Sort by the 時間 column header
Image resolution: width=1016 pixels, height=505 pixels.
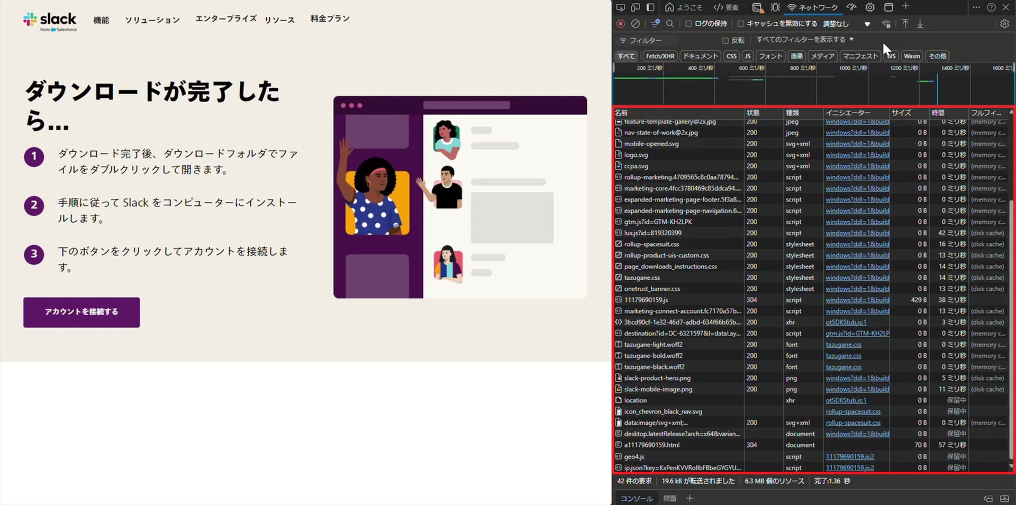949,113
